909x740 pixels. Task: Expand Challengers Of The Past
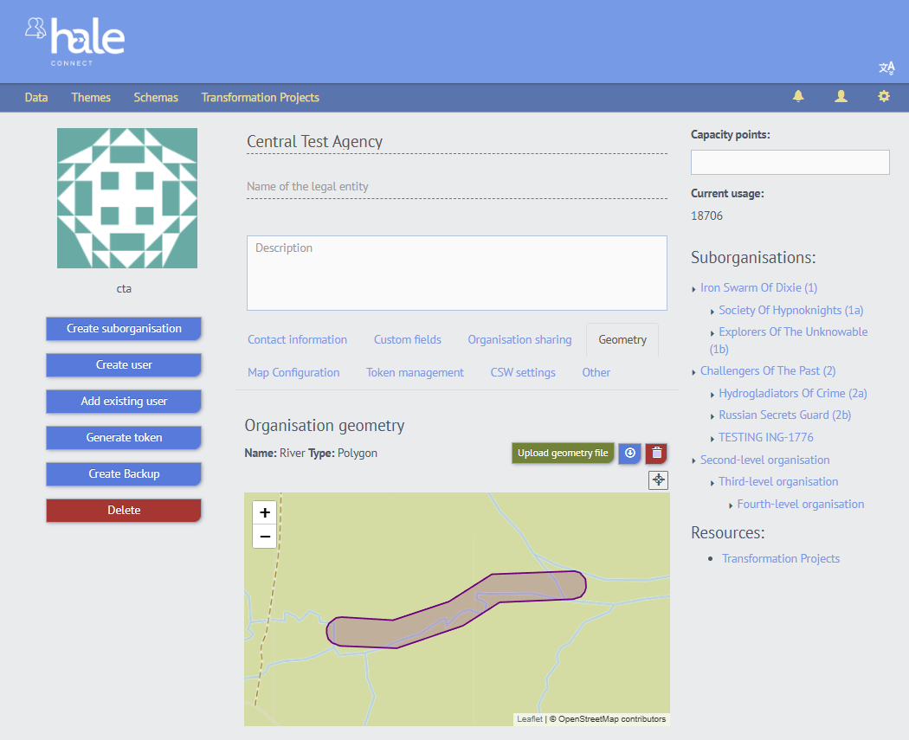click(x=693, y=370)
